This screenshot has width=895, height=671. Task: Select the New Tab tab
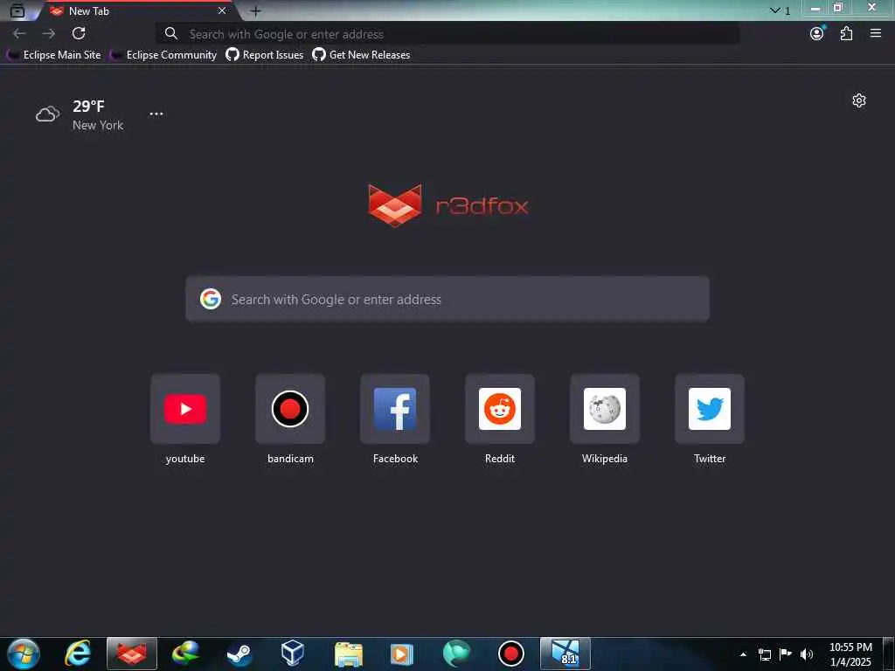point(137,10)
